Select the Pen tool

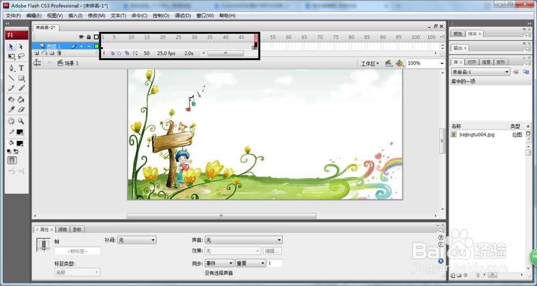coord(11,68)
